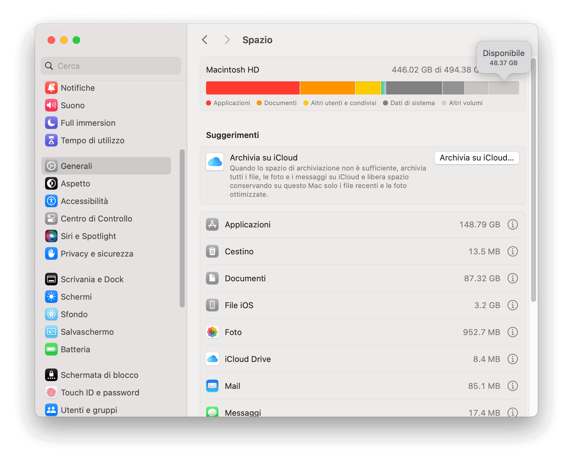Viewport: 573px width, 463px height.
Task: Click the Altri volumi legend label
Action: click(466, 103)
